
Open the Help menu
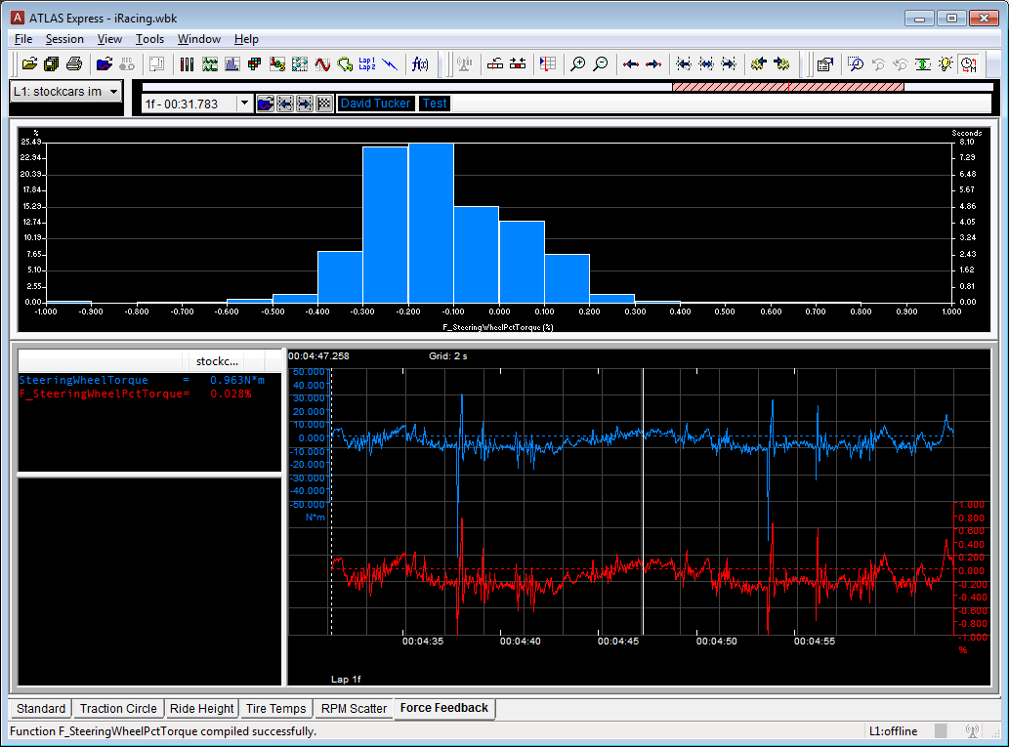pyautogui.click(x=246, y=39)
